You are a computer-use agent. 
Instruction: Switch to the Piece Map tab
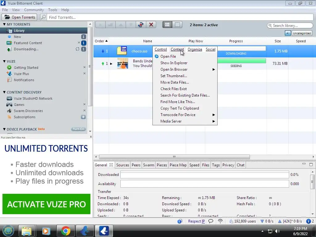178,165
